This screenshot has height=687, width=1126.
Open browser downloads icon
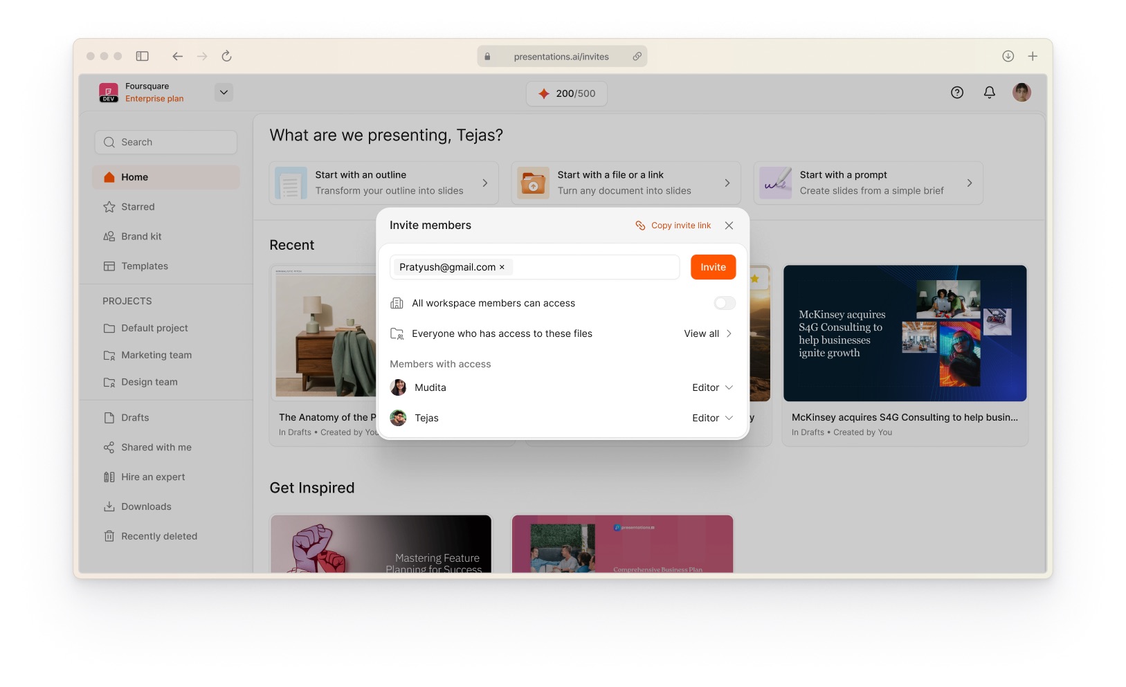[1008, 56]
